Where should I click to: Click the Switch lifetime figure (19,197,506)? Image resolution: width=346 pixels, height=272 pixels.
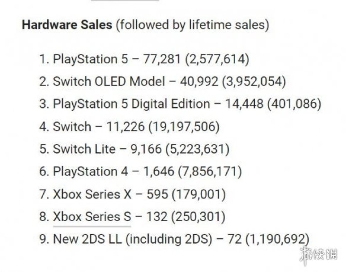pyautogui.click(x=184, y=127)
